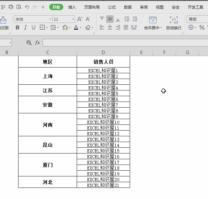Toggle vertical middle align
208x199 pixels.
click(110, 19)
